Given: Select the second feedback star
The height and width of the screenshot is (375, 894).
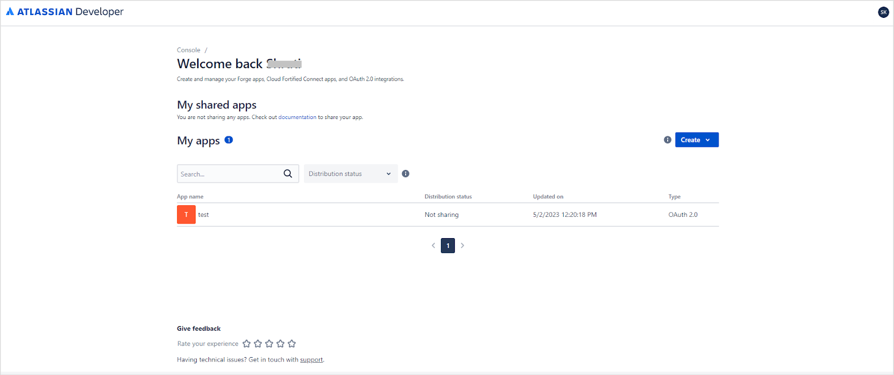Looking at the screenshot, I should tap(258, 344).
